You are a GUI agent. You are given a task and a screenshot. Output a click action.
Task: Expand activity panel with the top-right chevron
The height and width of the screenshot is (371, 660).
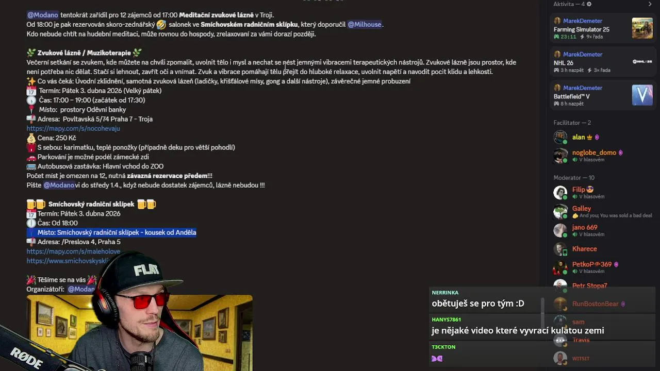click(x=650, y=4)
